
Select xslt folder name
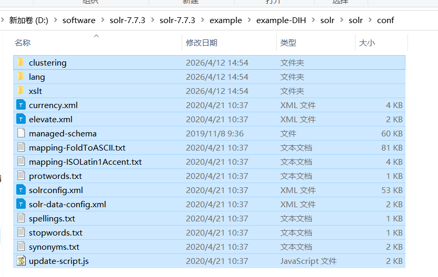click(x=36, y=91)
